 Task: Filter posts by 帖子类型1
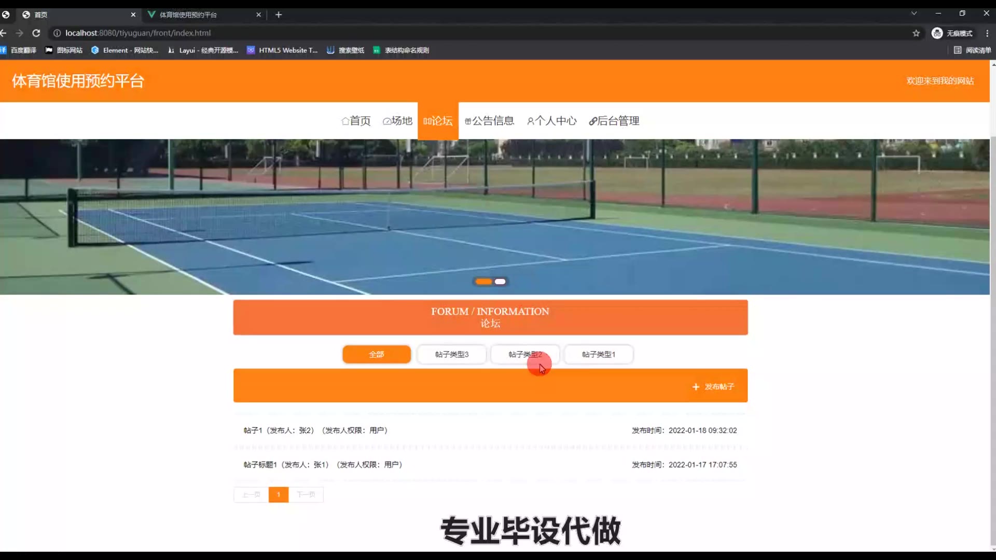(x=598, y=355)
